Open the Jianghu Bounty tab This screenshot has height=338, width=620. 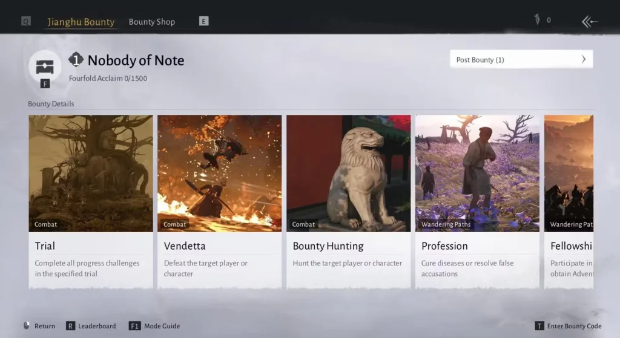pos(81,22)
